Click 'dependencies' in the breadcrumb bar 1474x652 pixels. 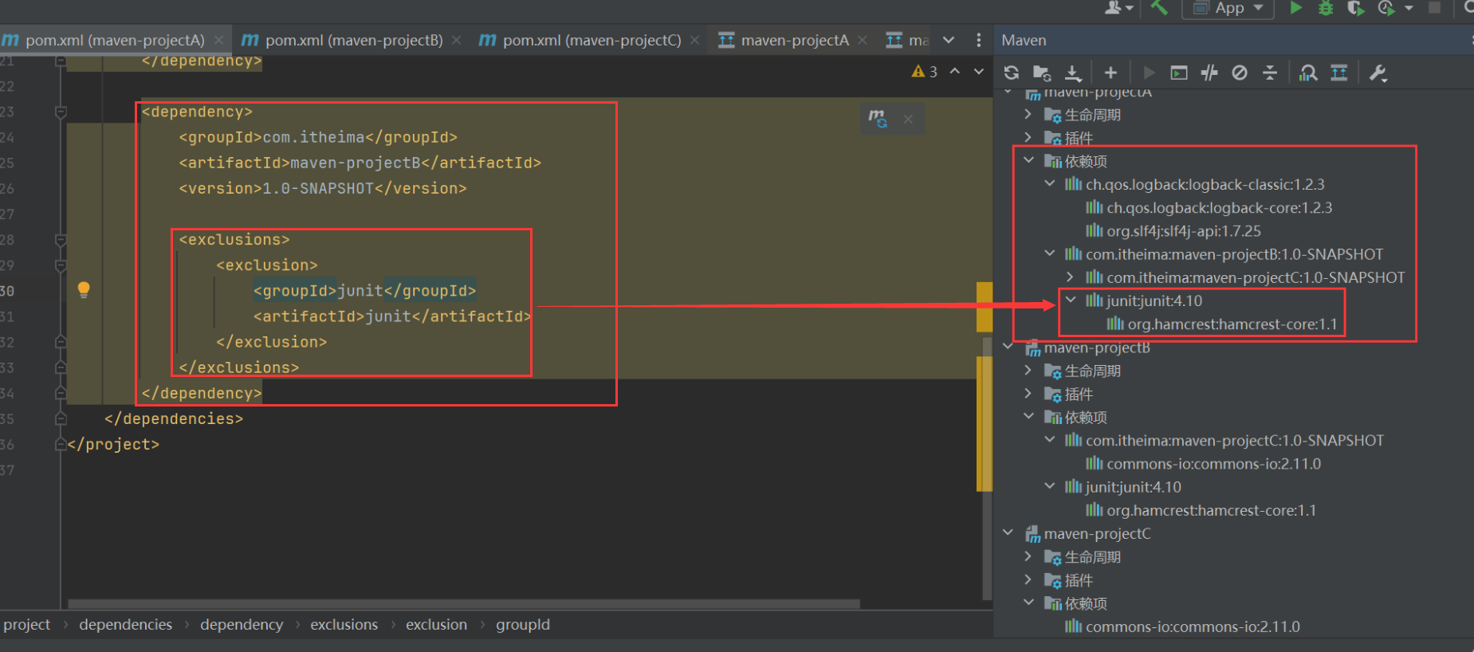pyautogui.click(x=125, y=625)
